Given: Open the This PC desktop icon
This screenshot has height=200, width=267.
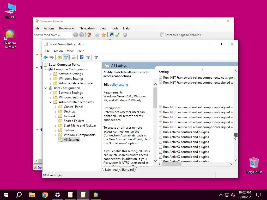Looking at the screenshot, I should (x=10, y=11).
